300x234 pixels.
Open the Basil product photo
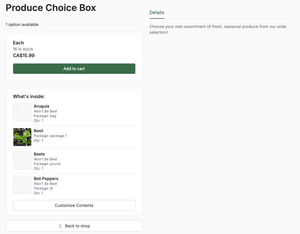click(22, 137)
